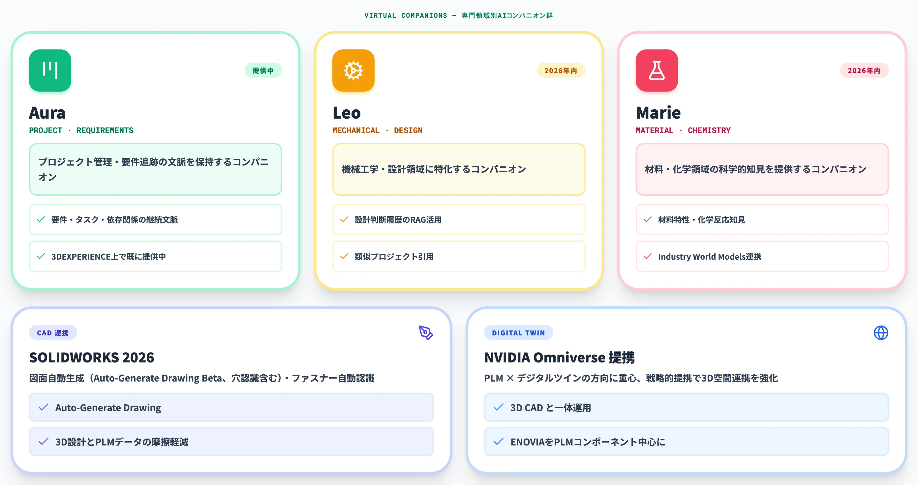Click the 3D設計とPLMデータの摩擦軽減 row
This screenshot has width=918, height=485.
(x=231, y=442)
